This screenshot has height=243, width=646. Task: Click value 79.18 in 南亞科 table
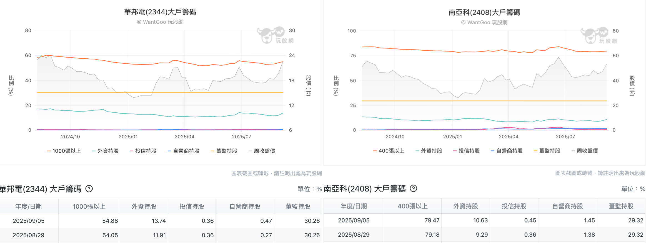432,235
